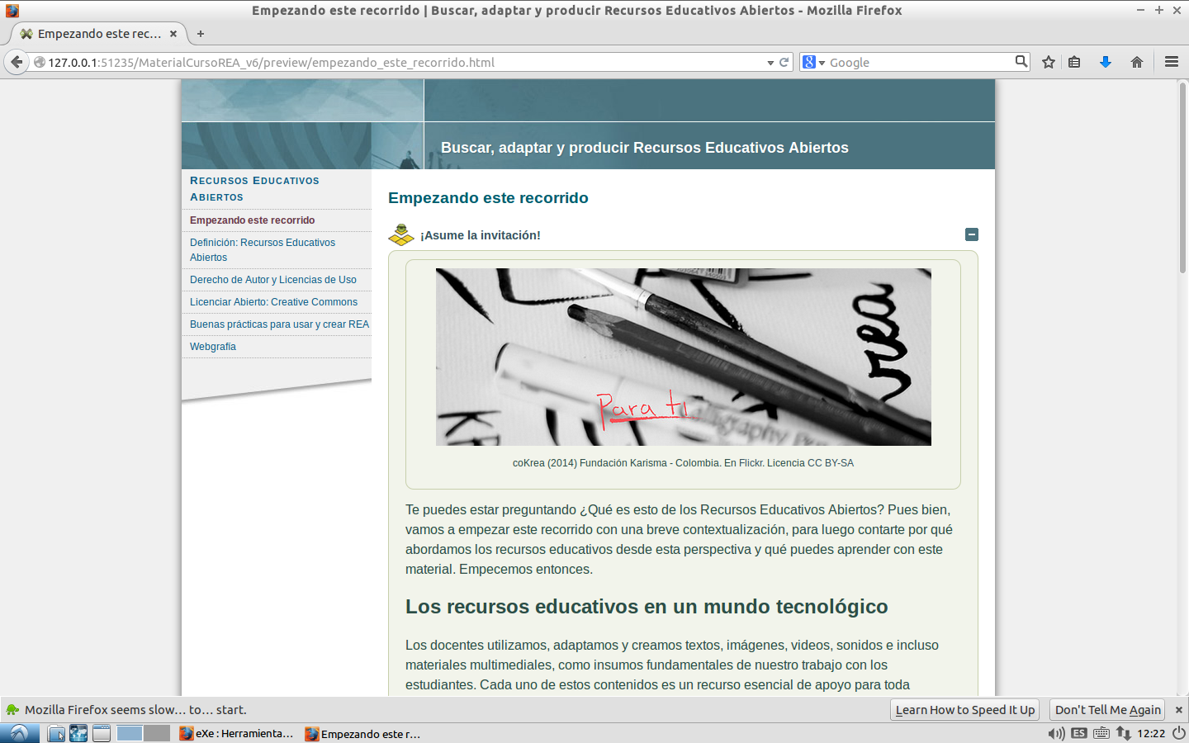The width and height of the screenshot is (1189, 743).
Task: Click 'Don't Tell Me Again' button
Action: pos(1107,710)
